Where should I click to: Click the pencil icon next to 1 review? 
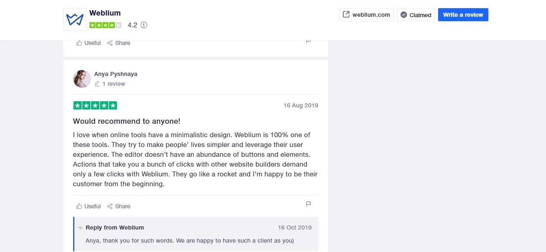97,84
